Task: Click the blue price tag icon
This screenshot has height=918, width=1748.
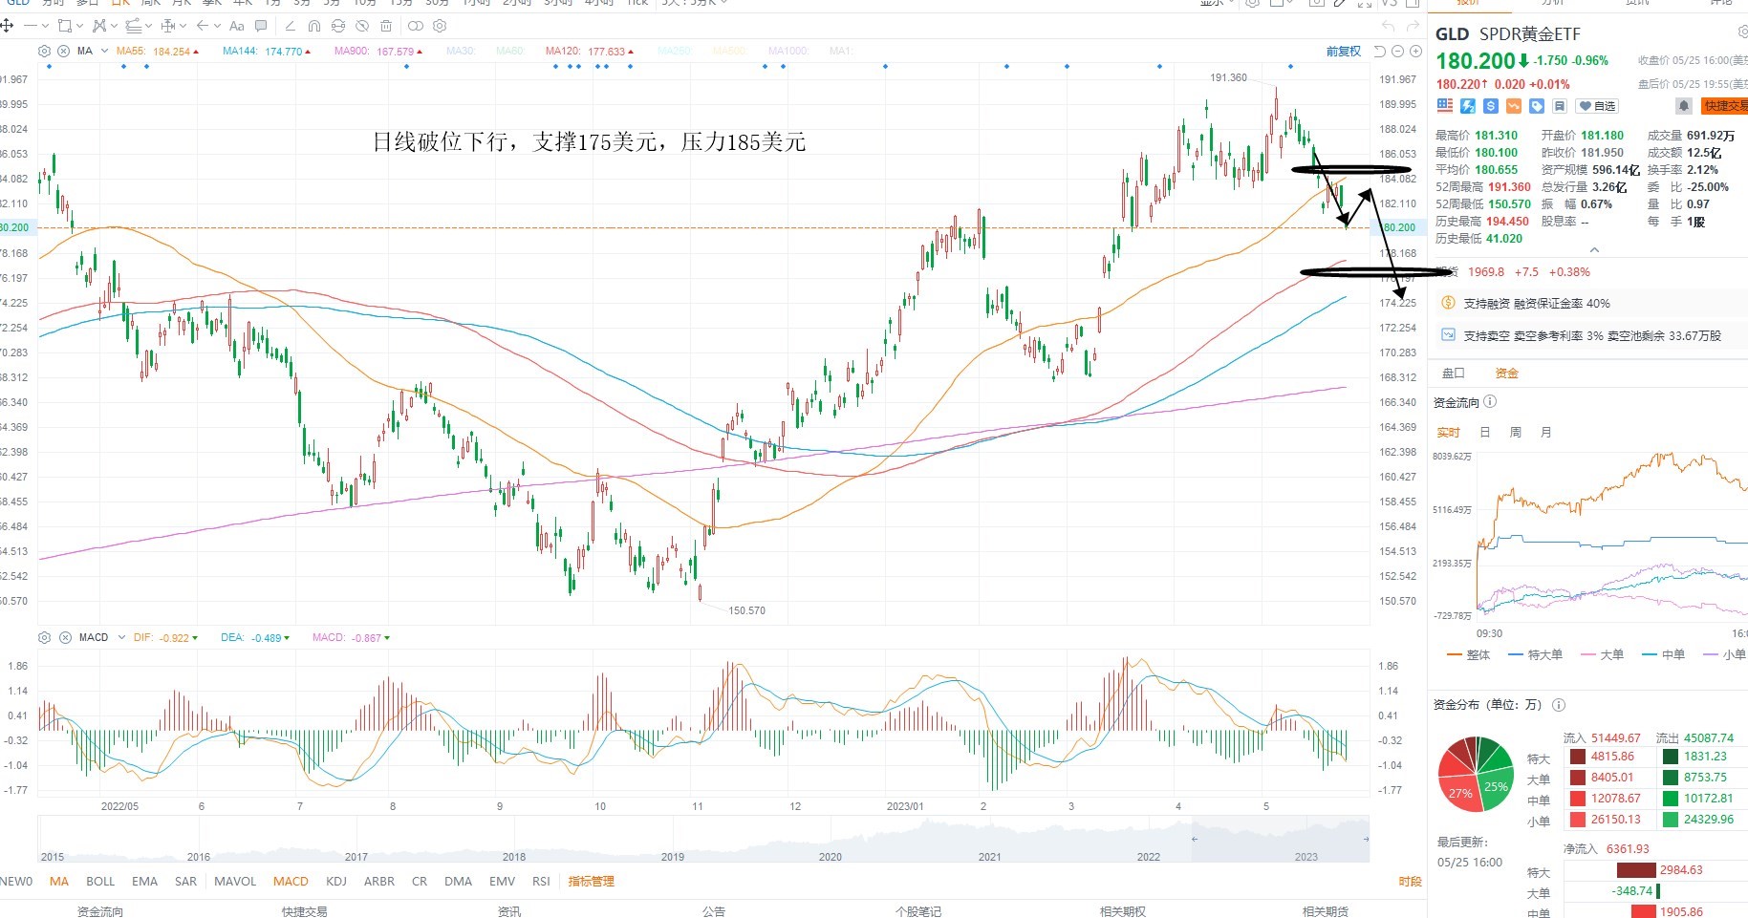Action: point(1537,106)
